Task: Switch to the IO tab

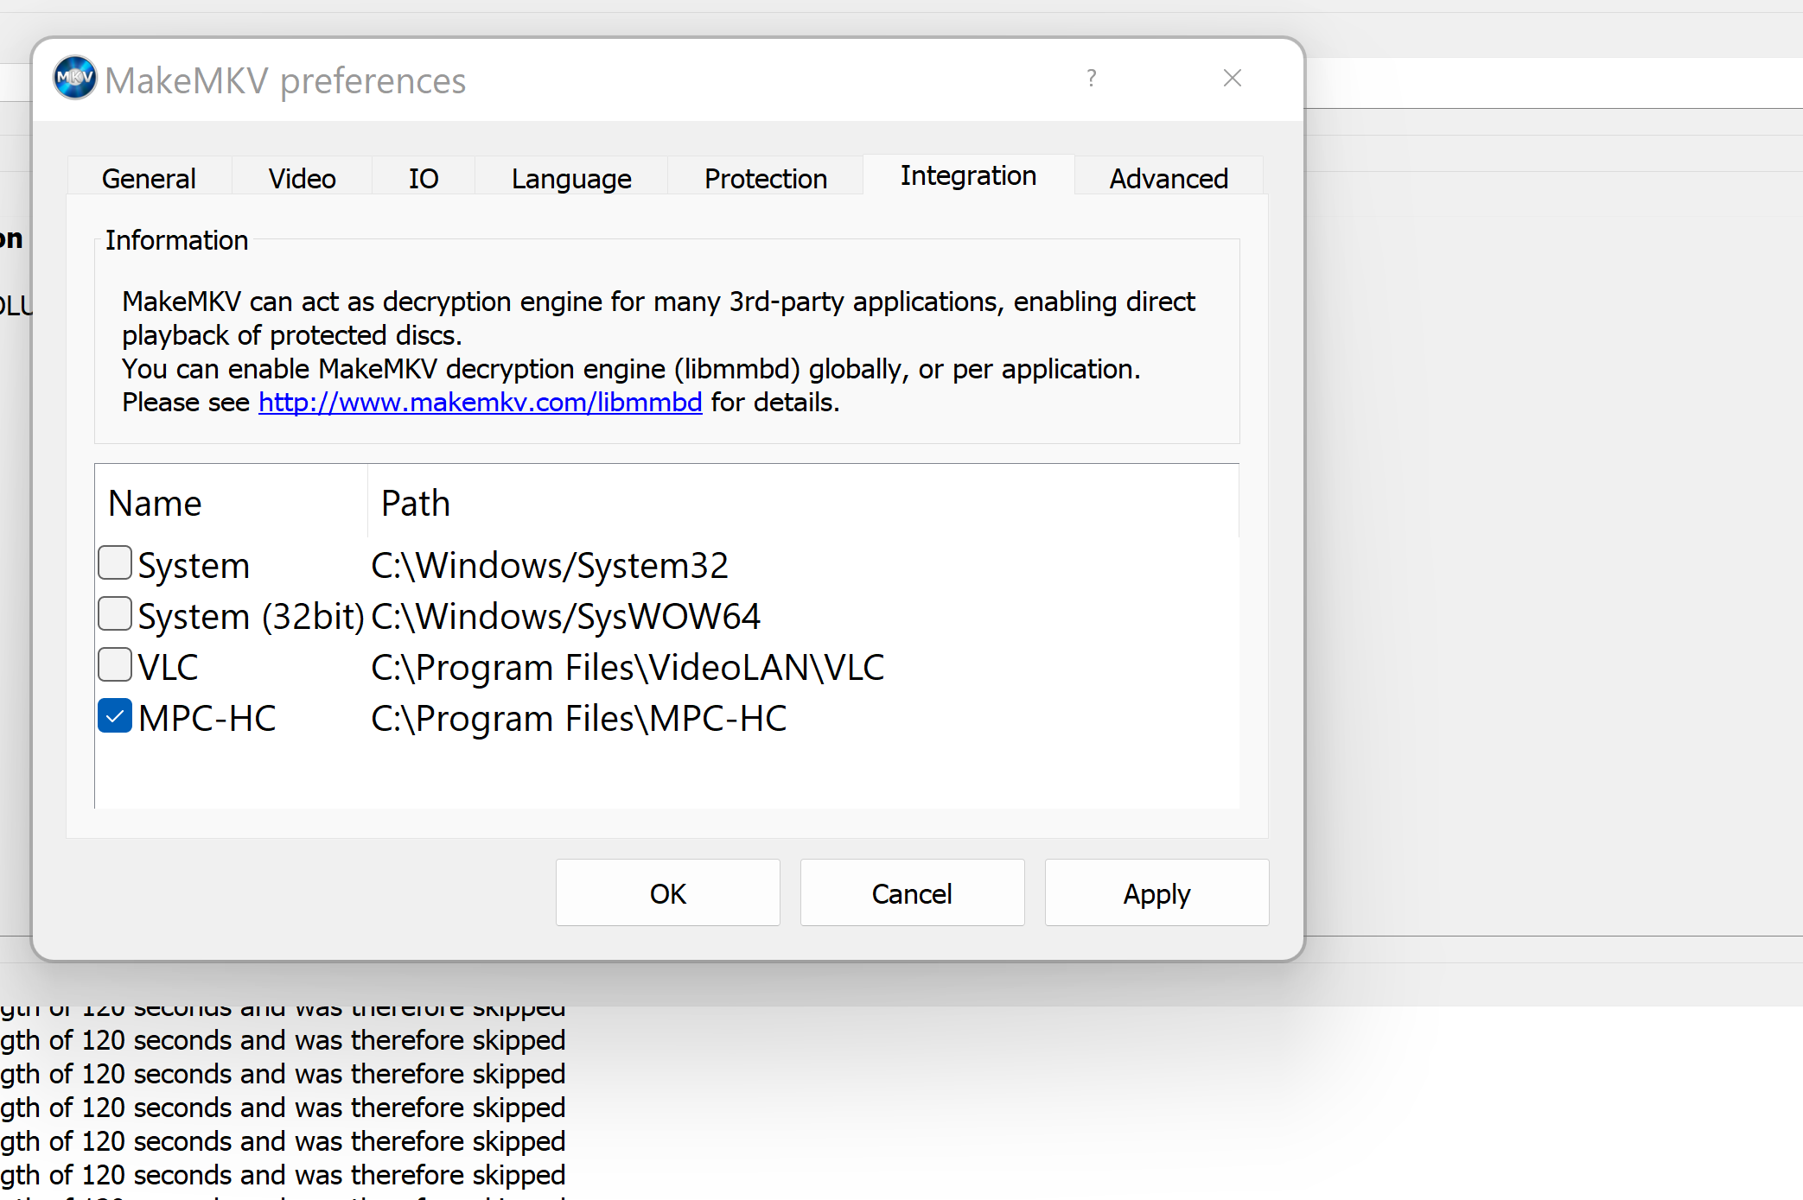Action: click(x=424, y=178)
